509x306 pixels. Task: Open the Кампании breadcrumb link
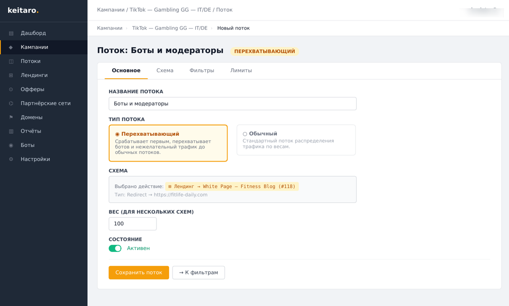click(108, 28)
